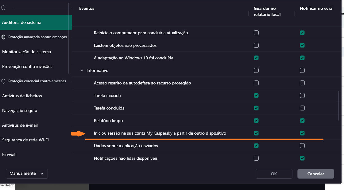Screen dimensions: 344x190
Task: Click shield icon beside Proteção essencial contra ameaças
Action: coord(4,81)
